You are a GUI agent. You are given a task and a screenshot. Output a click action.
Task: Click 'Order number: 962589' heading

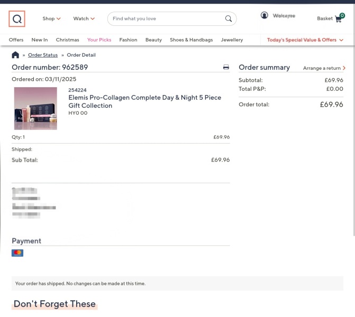(x=50, y=67)
